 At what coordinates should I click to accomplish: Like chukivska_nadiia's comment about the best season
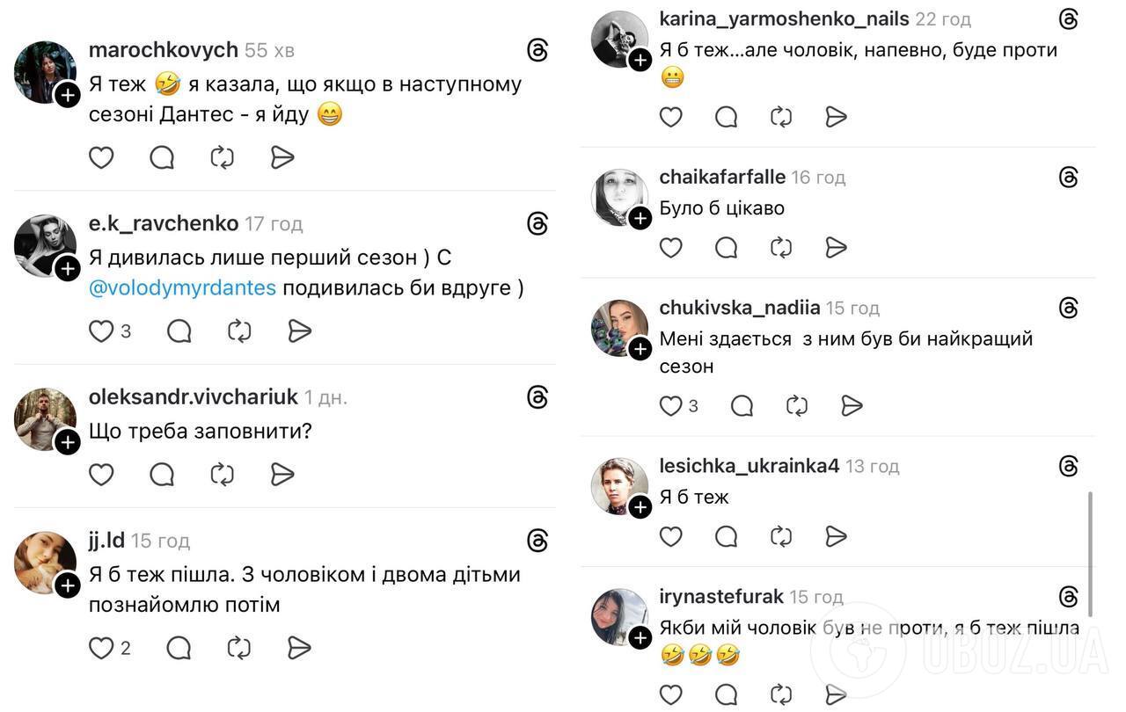(669, 405)
